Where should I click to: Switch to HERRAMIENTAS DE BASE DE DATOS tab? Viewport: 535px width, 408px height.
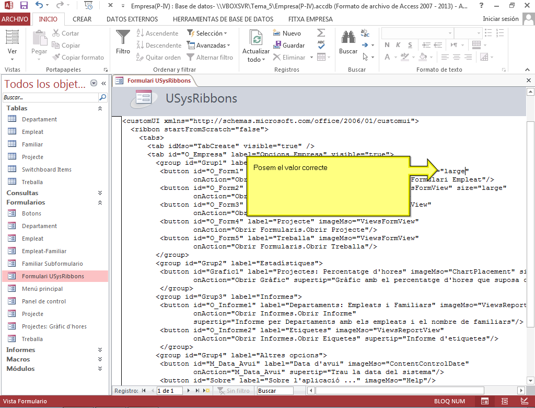(223, 19)
